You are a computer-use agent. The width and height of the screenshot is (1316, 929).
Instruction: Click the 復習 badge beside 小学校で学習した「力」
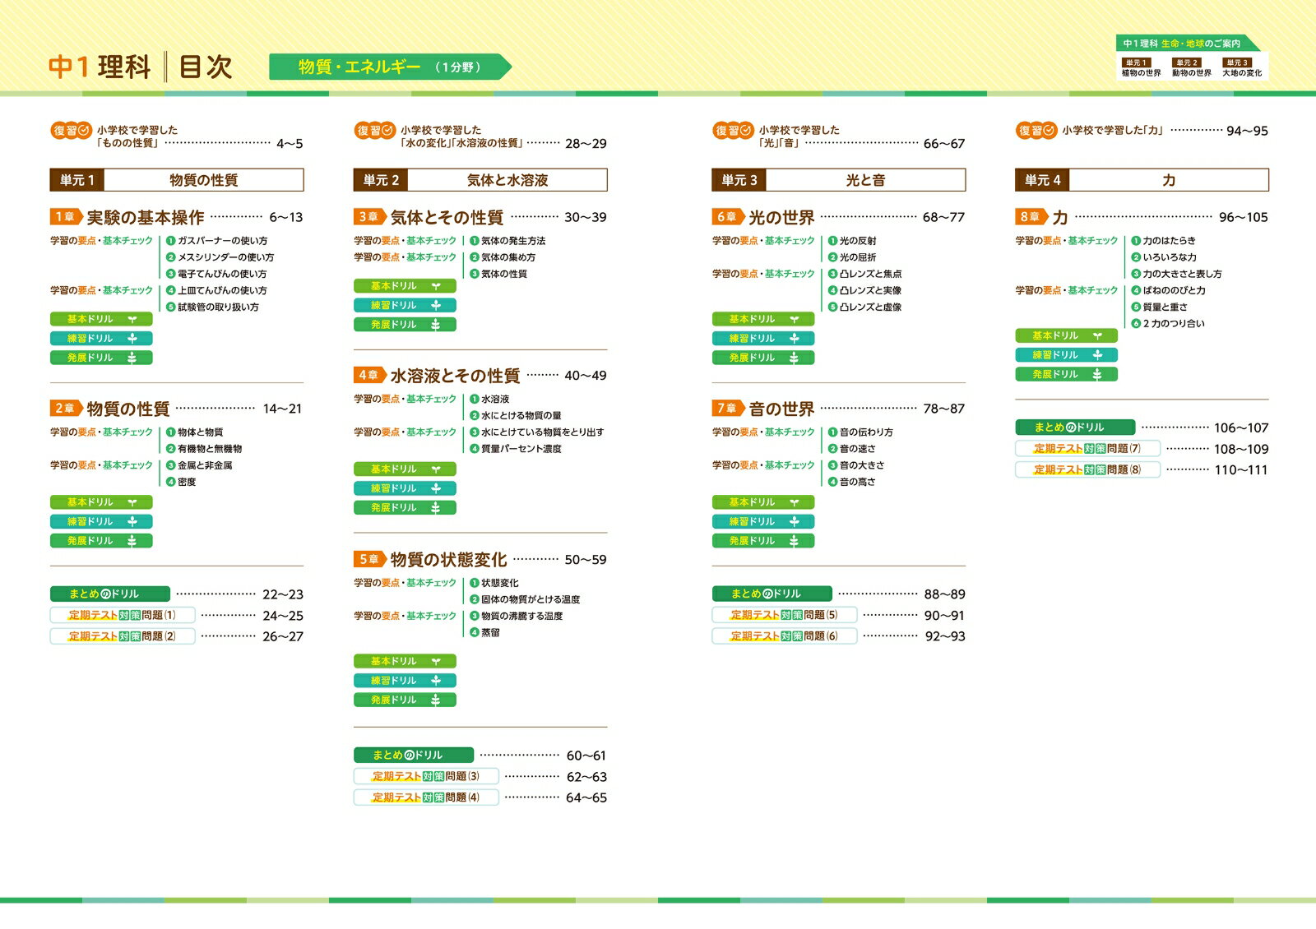point(1036,130)
